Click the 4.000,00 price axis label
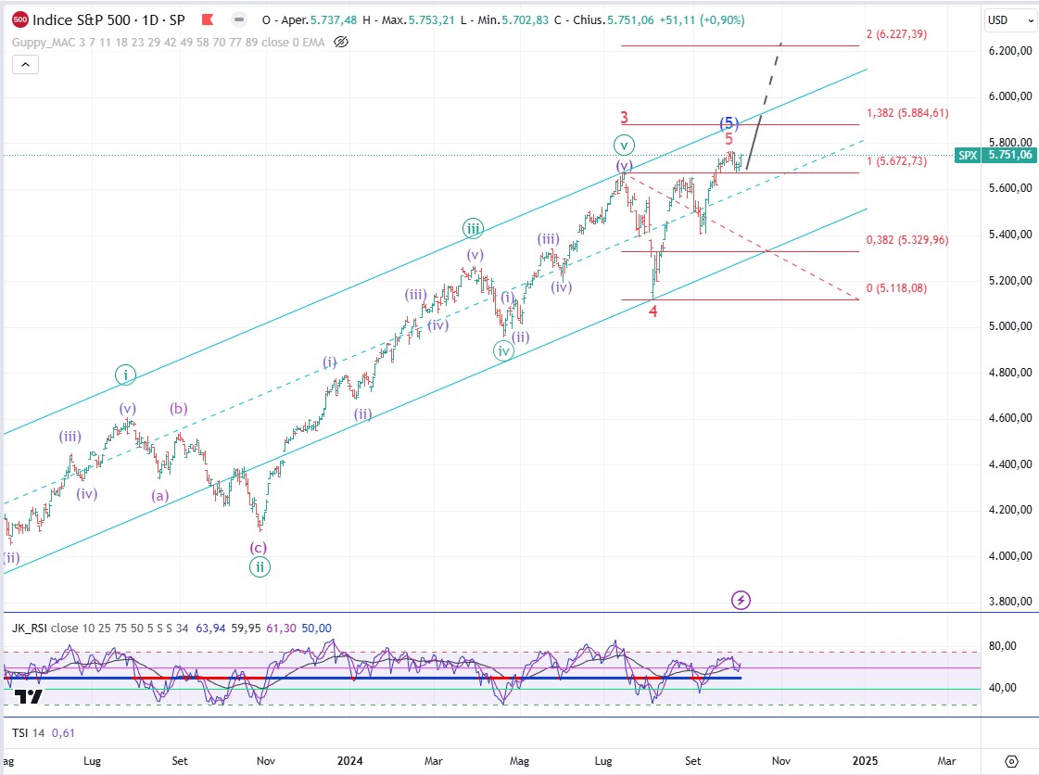 pos(1010,556)
